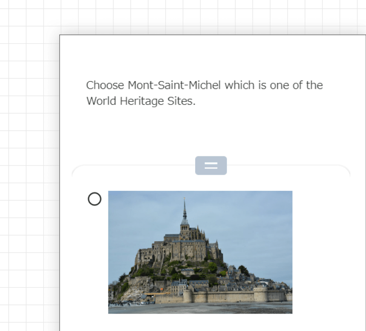Select the radio button beside the Mont-Saint-Michel photo
This screenshot has height=331, width=366.
(x=95, y=199)
